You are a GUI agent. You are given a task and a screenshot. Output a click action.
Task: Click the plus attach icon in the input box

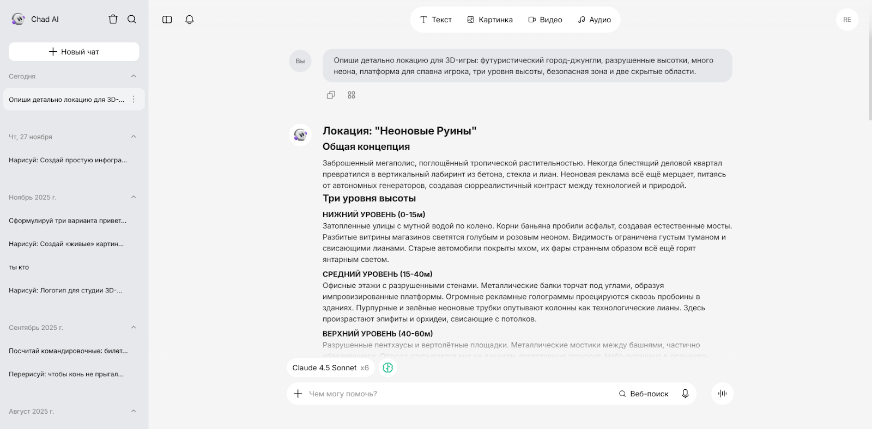[x=298, y=394]
